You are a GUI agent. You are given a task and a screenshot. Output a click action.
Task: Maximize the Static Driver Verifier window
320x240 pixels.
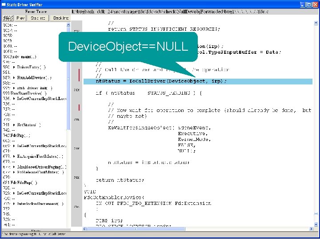(309, 5)
